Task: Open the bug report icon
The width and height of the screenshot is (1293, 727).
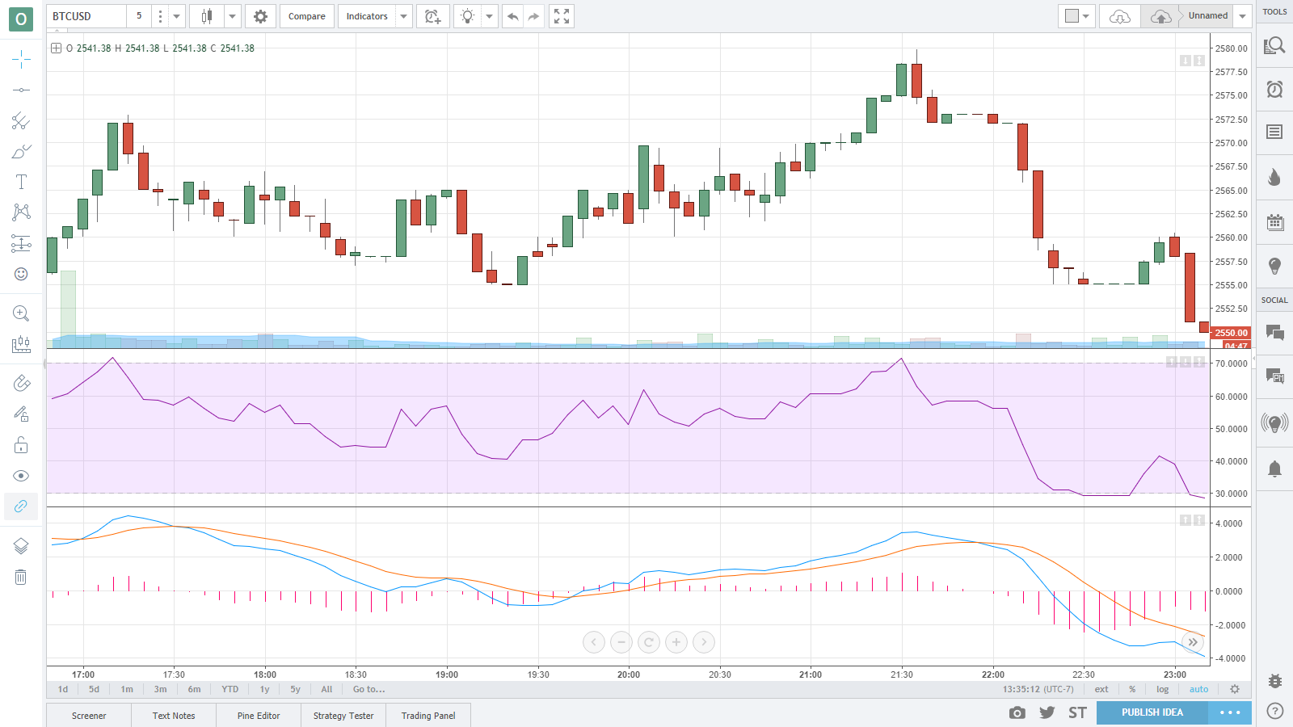Action: click(x=1274, y=681)
